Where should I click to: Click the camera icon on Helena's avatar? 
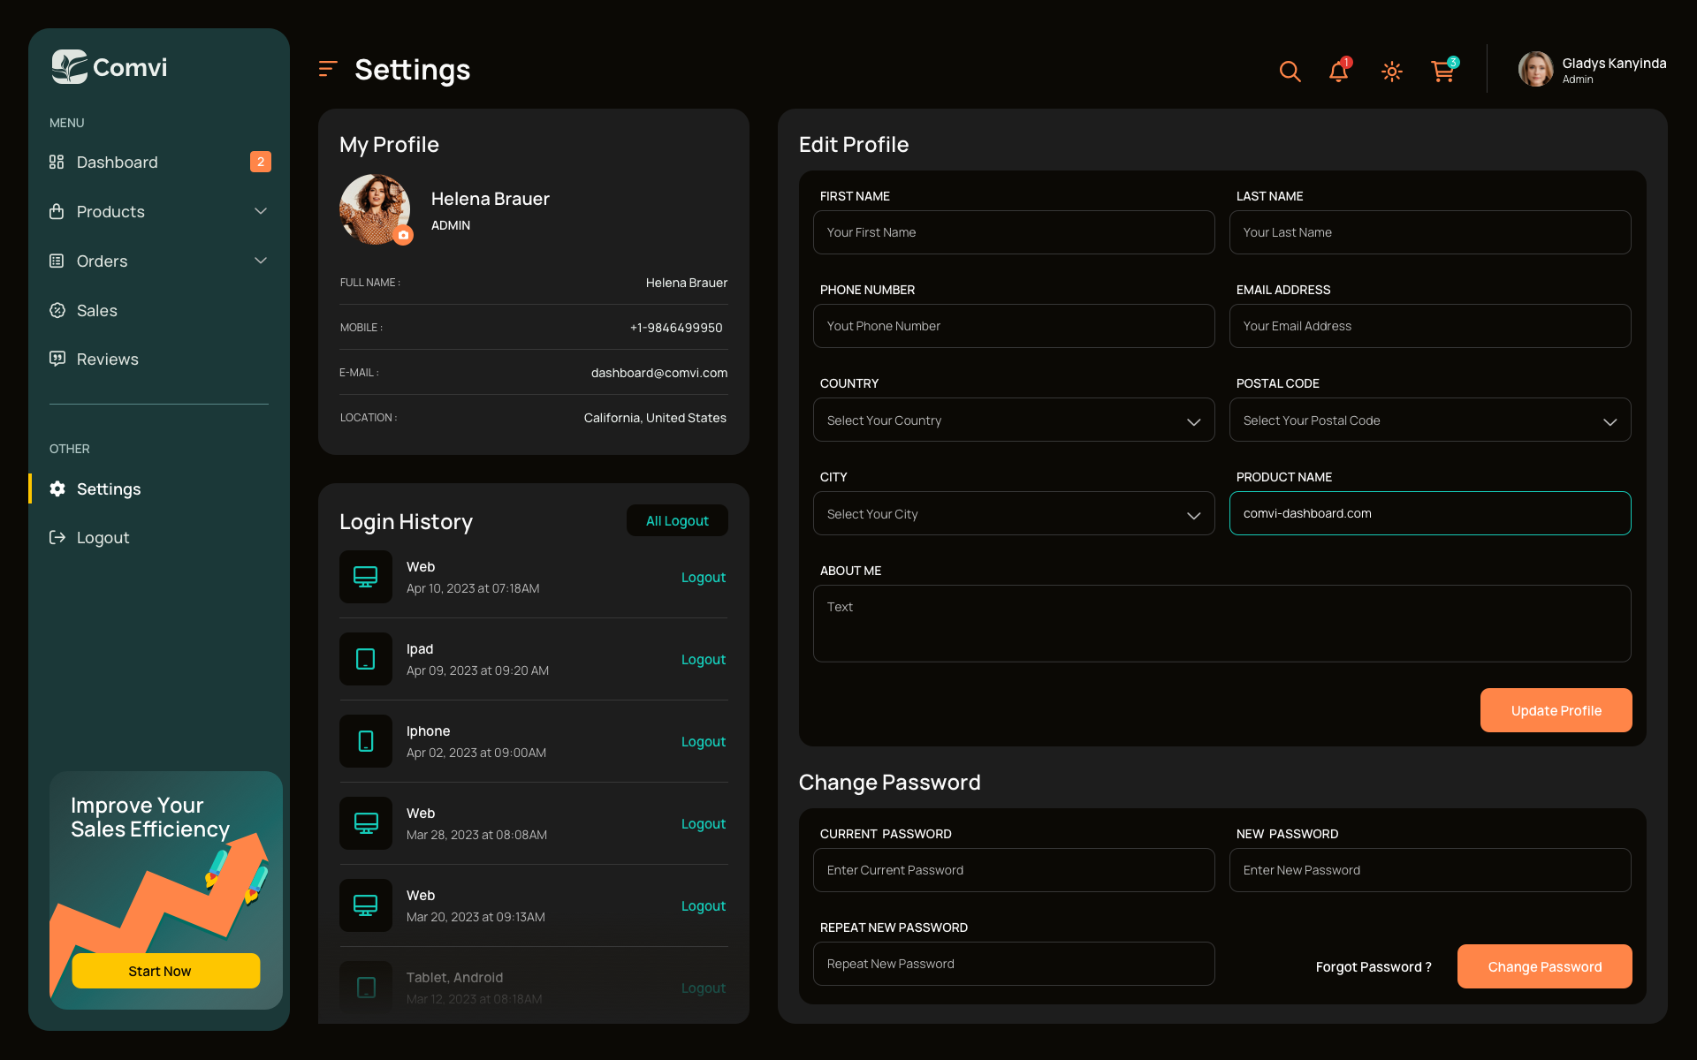[405, 235]
